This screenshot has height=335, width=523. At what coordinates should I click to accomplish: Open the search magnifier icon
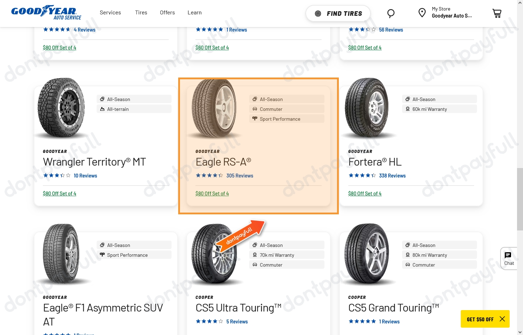tap(391, 13)
